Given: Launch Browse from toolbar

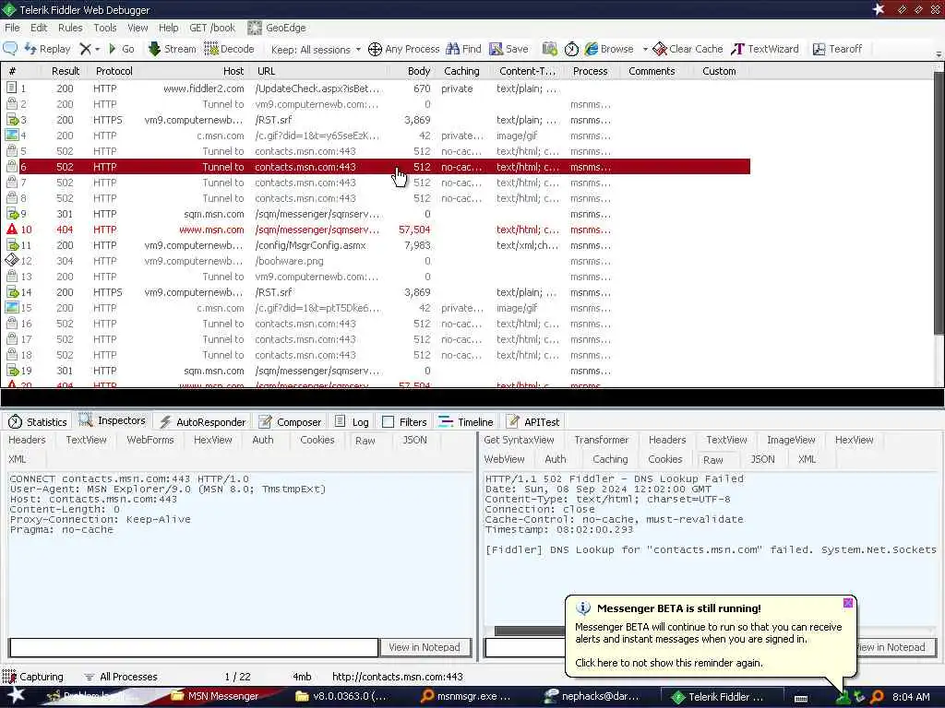Looking at the screenshot, I should point(609,49).
